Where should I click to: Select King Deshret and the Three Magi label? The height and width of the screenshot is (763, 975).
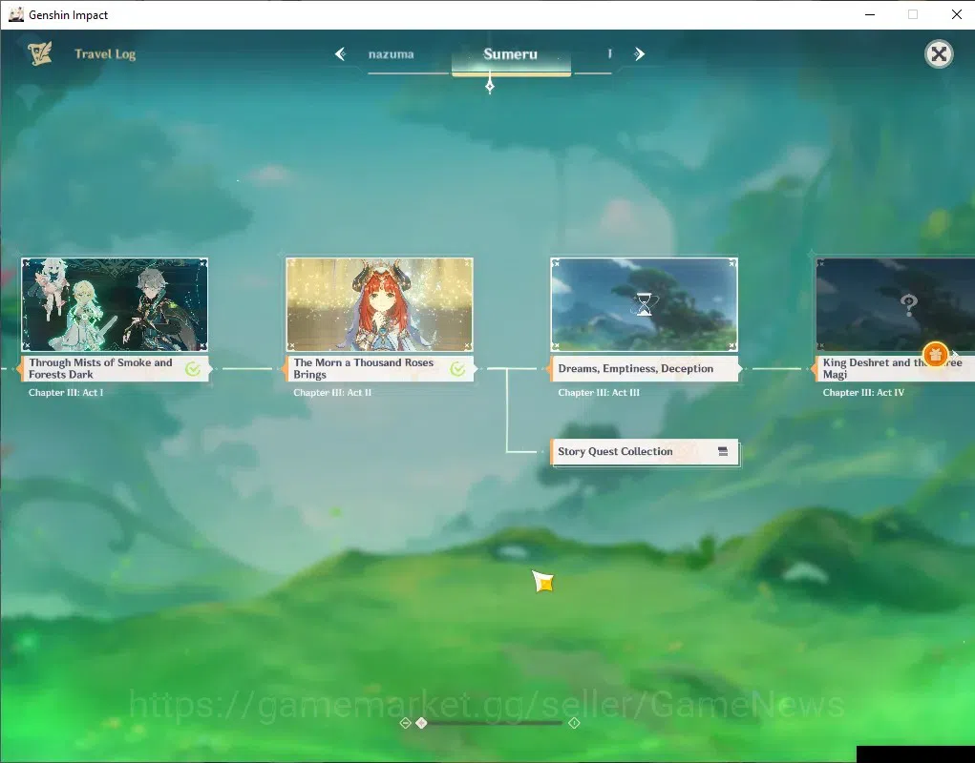896,369
